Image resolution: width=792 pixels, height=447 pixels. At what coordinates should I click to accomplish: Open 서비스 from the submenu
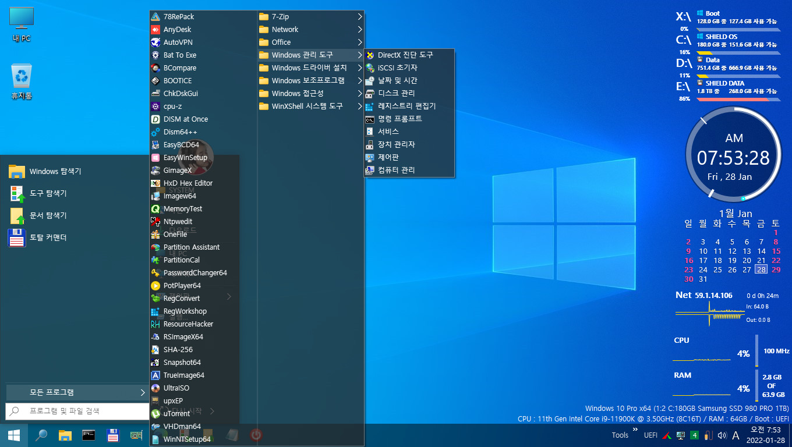point(409,132)
